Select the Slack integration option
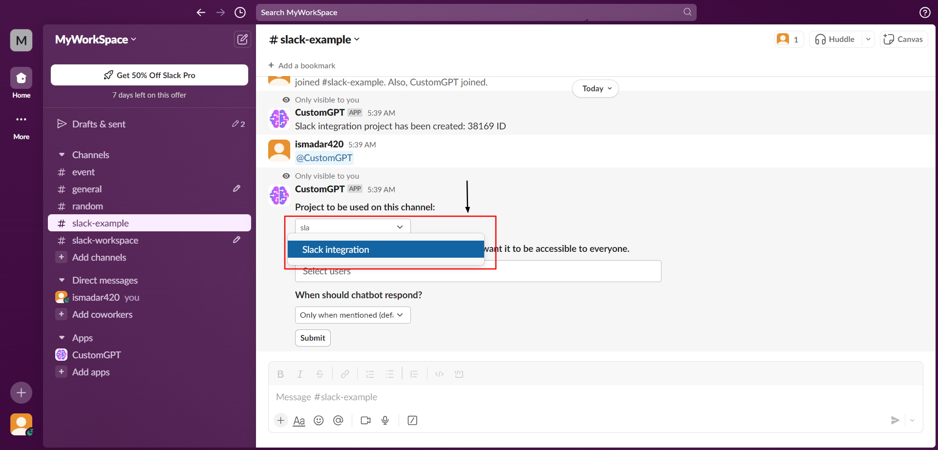Viewport: 938px width, 450px height. [x=385, y=249]
